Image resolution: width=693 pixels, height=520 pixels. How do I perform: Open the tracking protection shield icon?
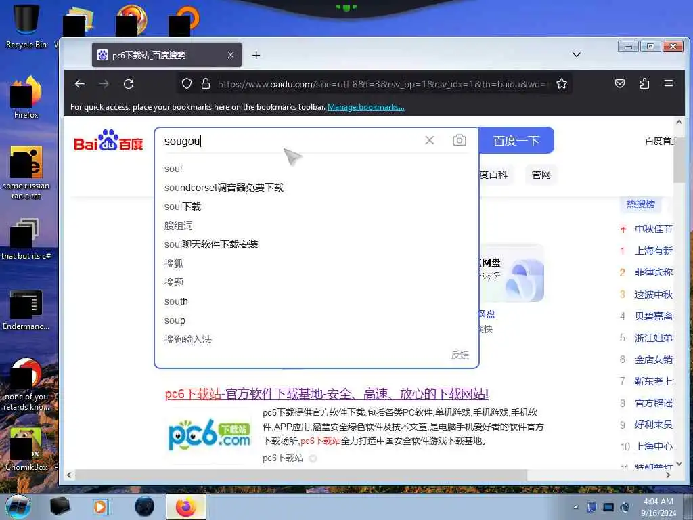pos(187,83)
